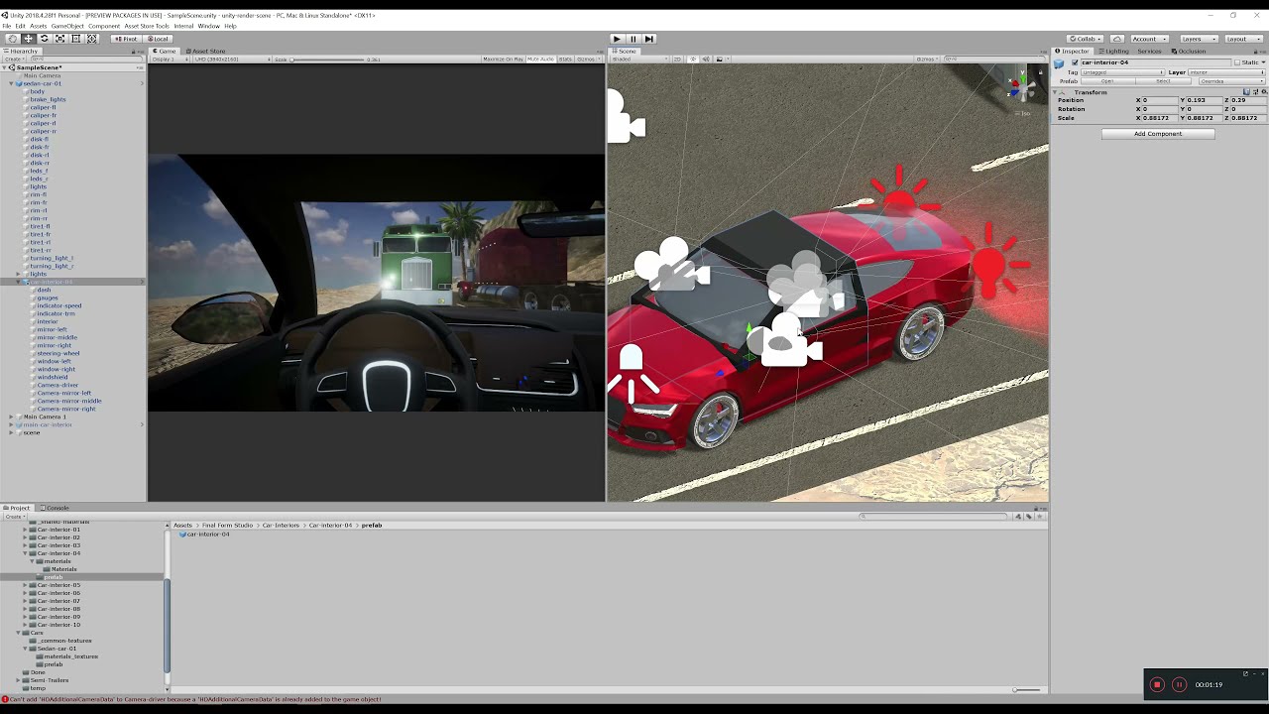Open the Component menu
The width and height of the screenshot is (1269, 714).
[104, 26]
